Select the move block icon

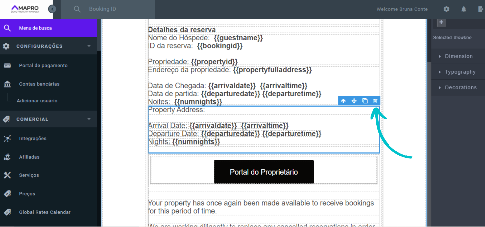354,101
